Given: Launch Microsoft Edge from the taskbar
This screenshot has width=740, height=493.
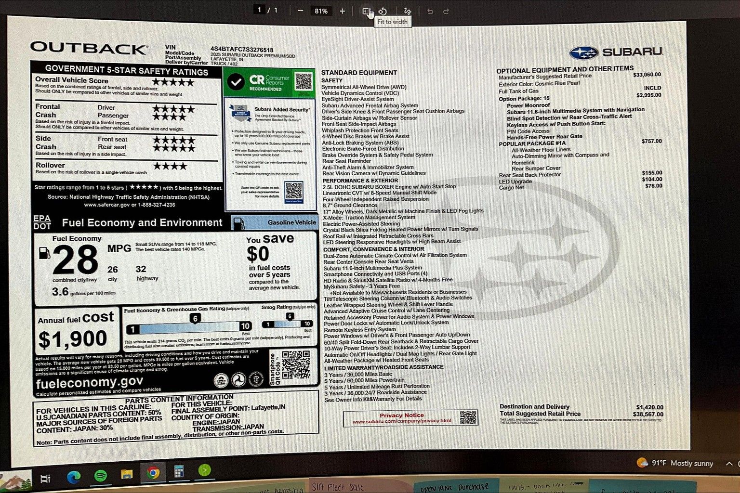Looking at the screenshot, I should [73, 477].
